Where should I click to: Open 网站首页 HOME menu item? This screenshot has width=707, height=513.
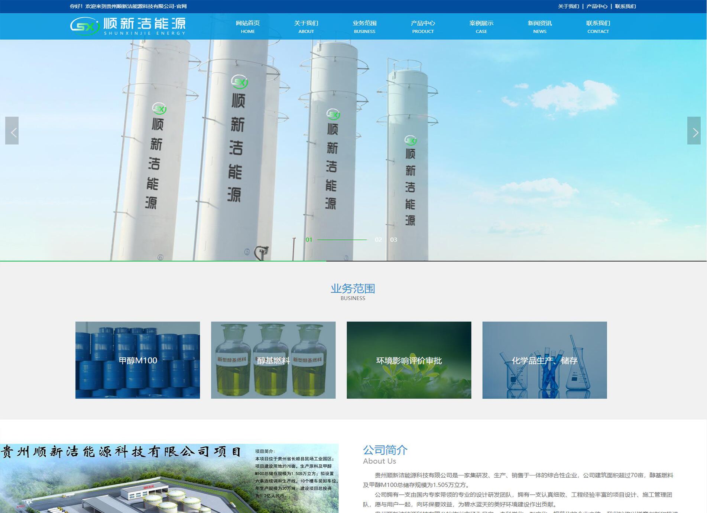pyautogui.click(x=248, y=27)
